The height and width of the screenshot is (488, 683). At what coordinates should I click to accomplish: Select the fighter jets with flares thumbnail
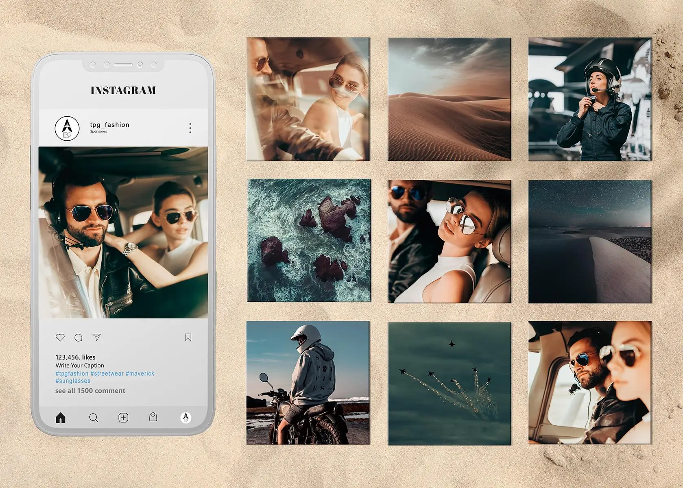(x=449, y=383)
